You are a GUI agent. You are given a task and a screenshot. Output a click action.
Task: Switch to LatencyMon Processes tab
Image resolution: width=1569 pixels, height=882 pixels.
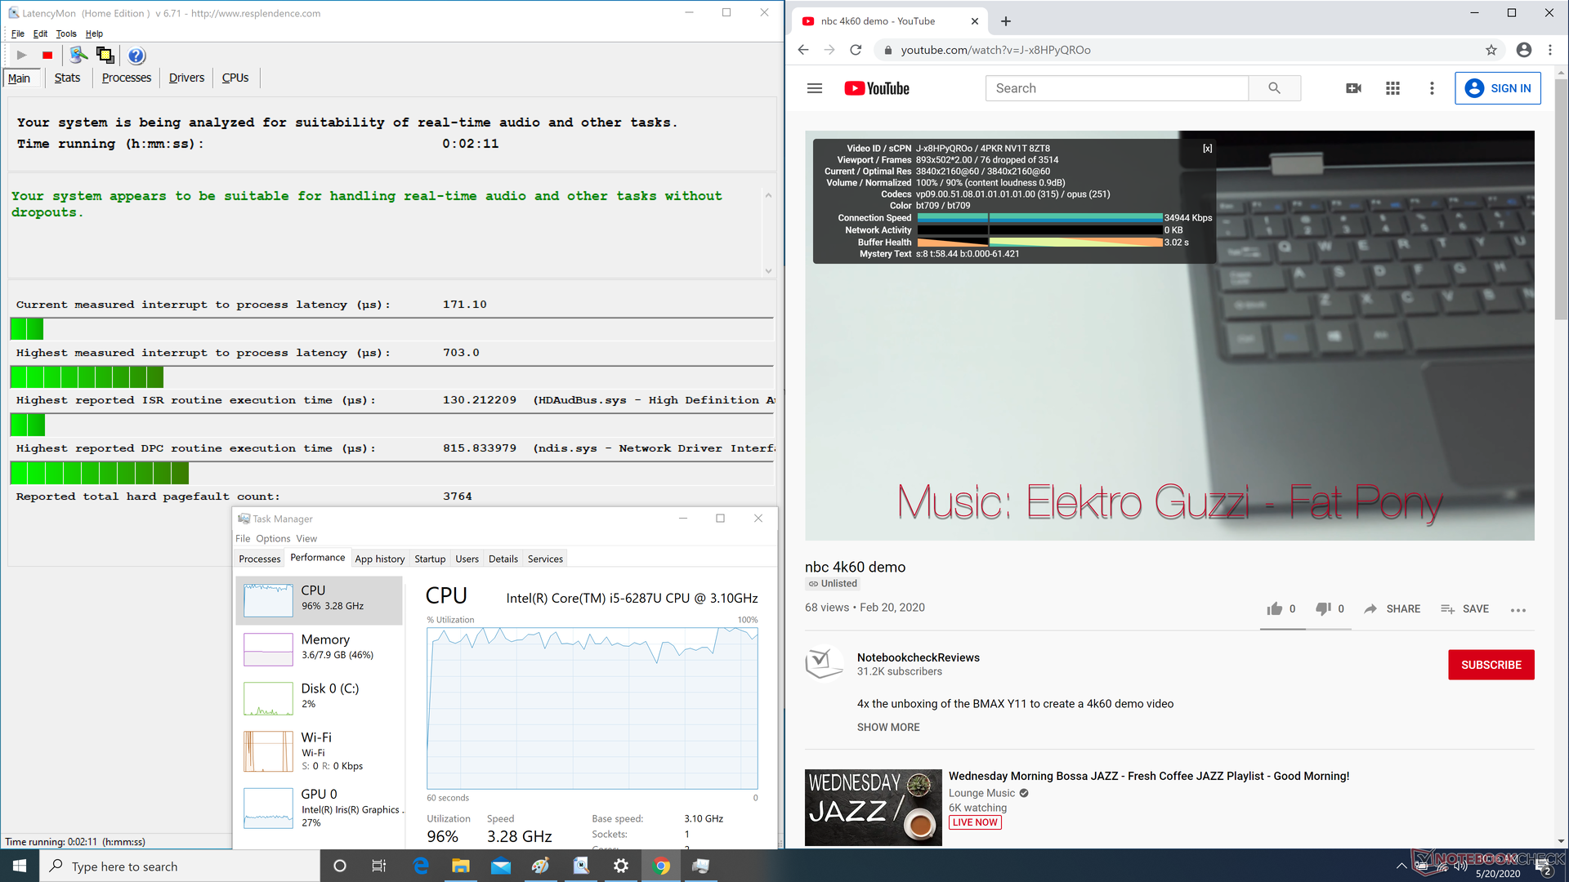point(127,78)
